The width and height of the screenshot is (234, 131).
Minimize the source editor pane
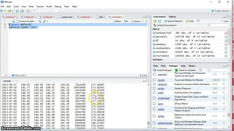[x=144, y=17]
